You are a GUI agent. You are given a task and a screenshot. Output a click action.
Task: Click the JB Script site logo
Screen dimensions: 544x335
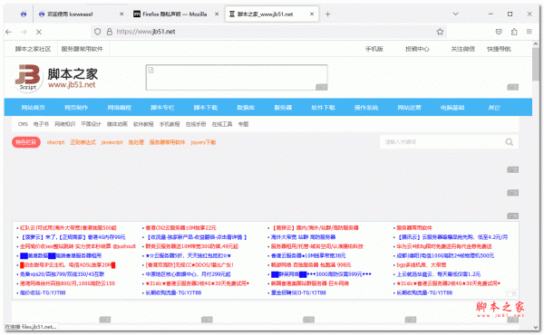(28, 78)
